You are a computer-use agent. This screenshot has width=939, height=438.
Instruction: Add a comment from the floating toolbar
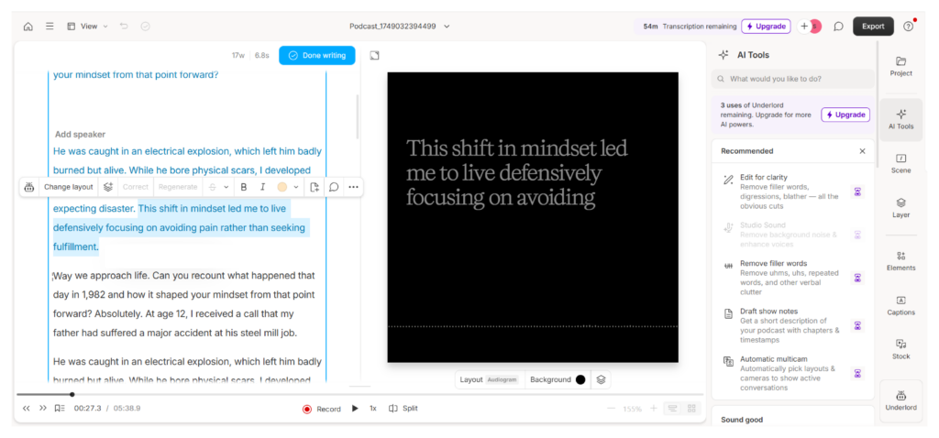click(x=334, y=187)
